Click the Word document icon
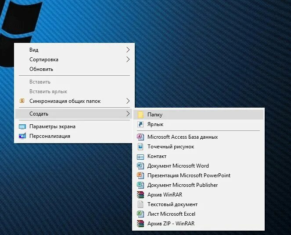The height and width of the screenshot is (235, 291). [x=140, y=166]
